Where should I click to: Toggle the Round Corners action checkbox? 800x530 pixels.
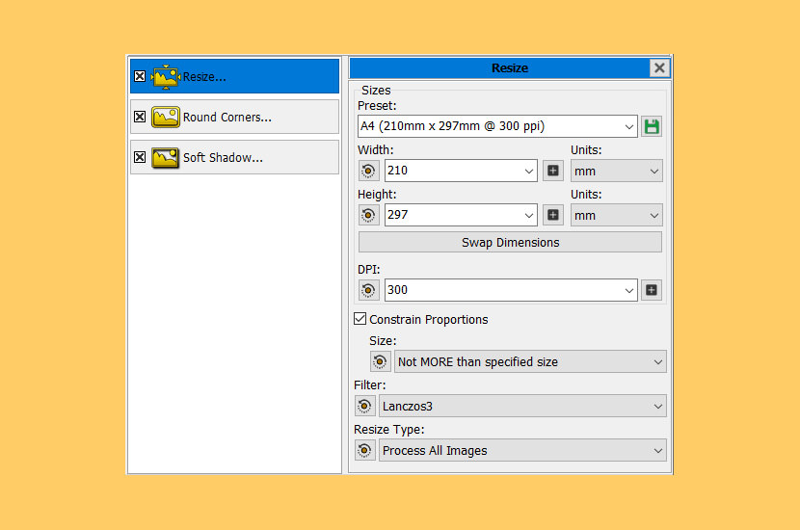(x=140, y=117)
